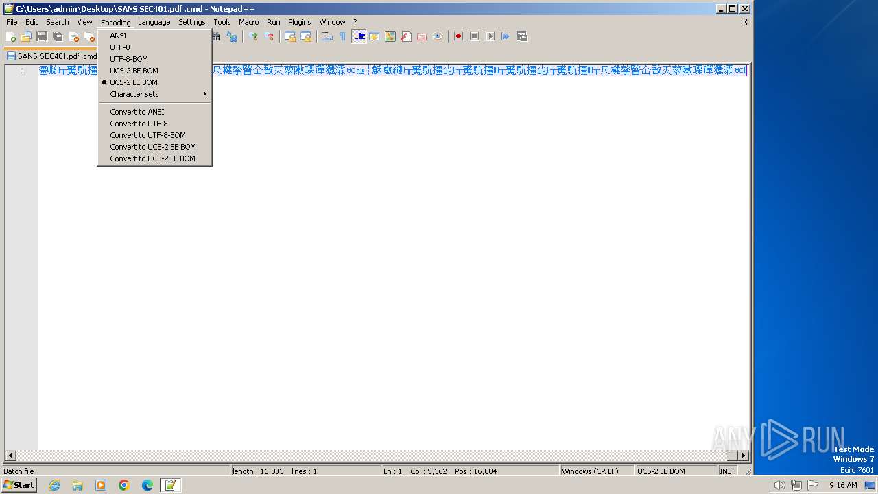Toggle the Monitoring eye icon
Image resolution: width=878 pixels, height=494 pixels.
coord(438,36)
